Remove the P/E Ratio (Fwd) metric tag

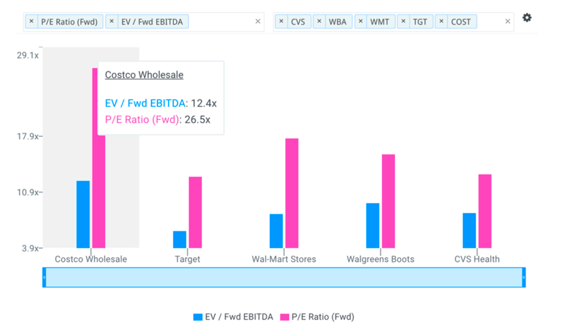(x=32, y=21)
